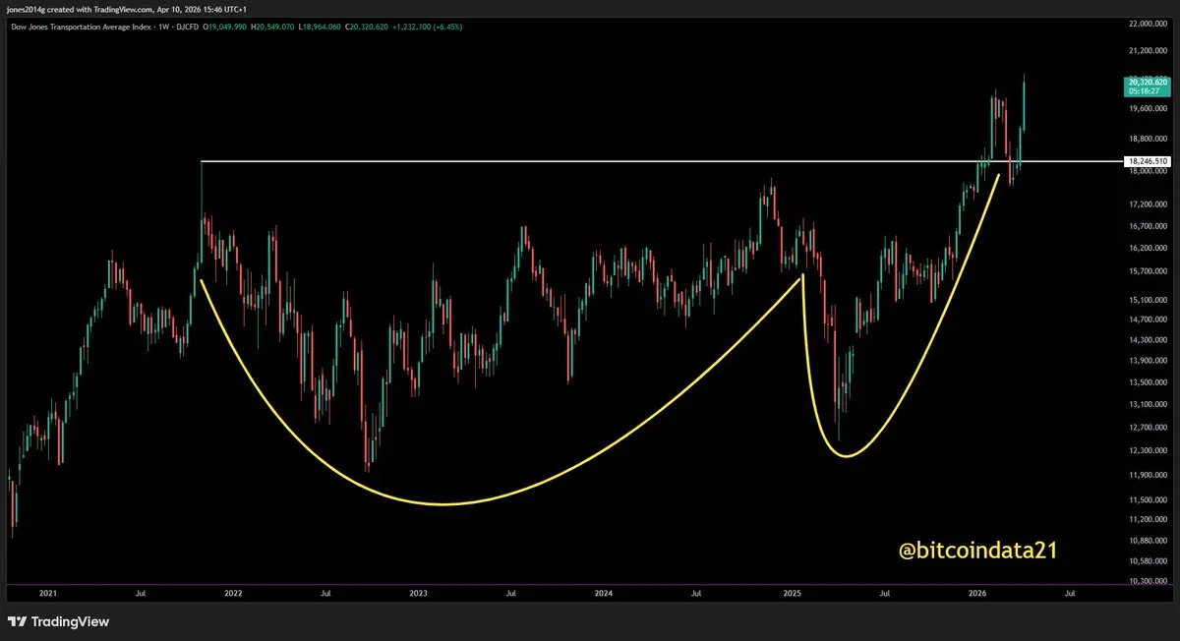Click the 11,500.000 price axis label

1148,500
